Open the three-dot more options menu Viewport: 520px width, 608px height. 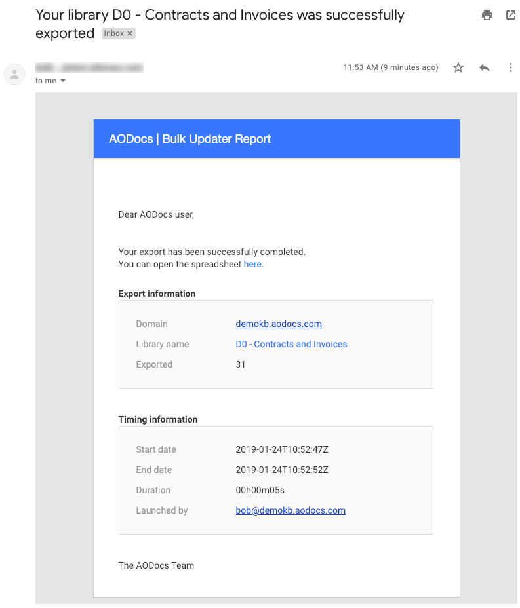click(x=511, y=67)
